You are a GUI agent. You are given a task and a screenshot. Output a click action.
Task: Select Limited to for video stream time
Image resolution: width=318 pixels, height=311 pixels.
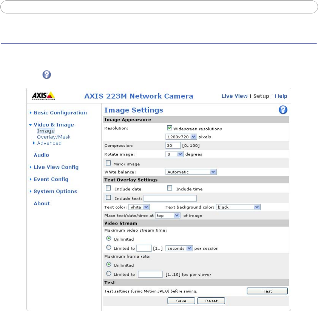pos(109,248)
